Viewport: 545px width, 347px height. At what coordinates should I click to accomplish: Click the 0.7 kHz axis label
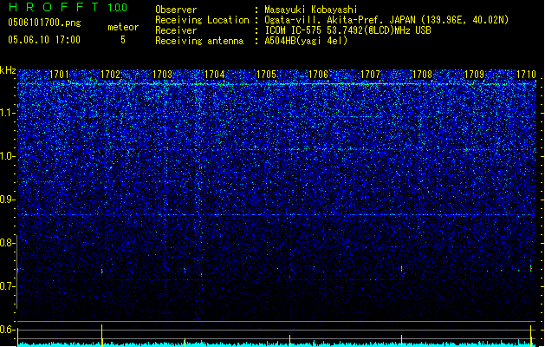point(7,286)
